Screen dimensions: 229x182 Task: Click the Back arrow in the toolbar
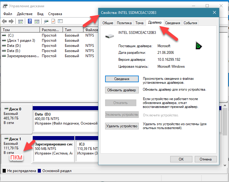[4, 21]
